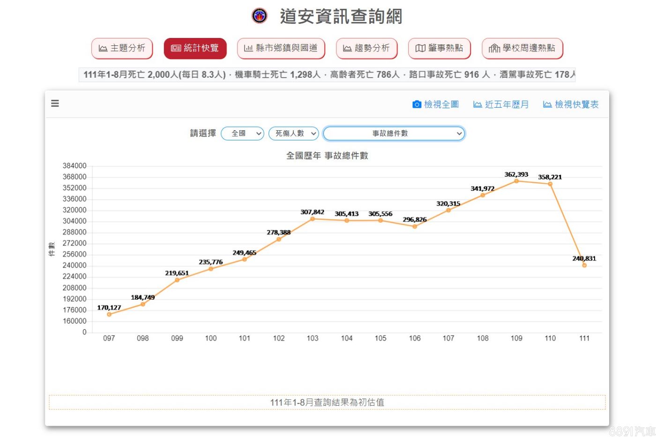Open the 檢視快覽表 link
Viewport: 656px width, 437px height.
coord(576,104)
